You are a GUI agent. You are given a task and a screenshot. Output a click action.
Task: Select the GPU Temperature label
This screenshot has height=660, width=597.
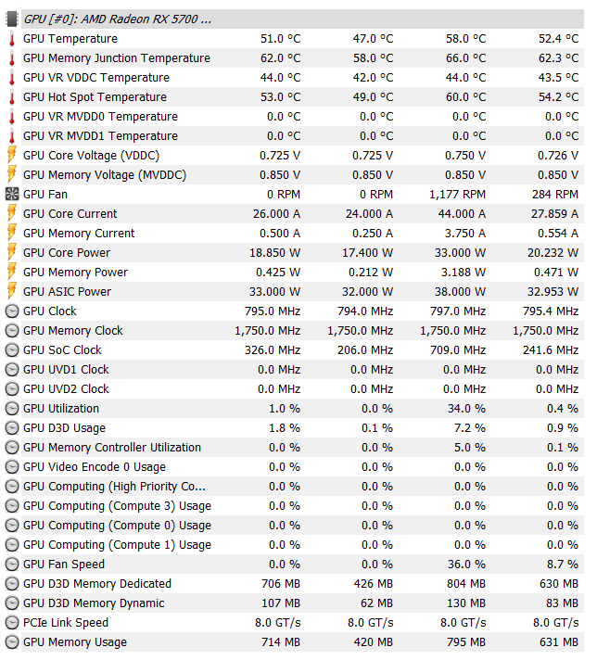click(70, 39)
